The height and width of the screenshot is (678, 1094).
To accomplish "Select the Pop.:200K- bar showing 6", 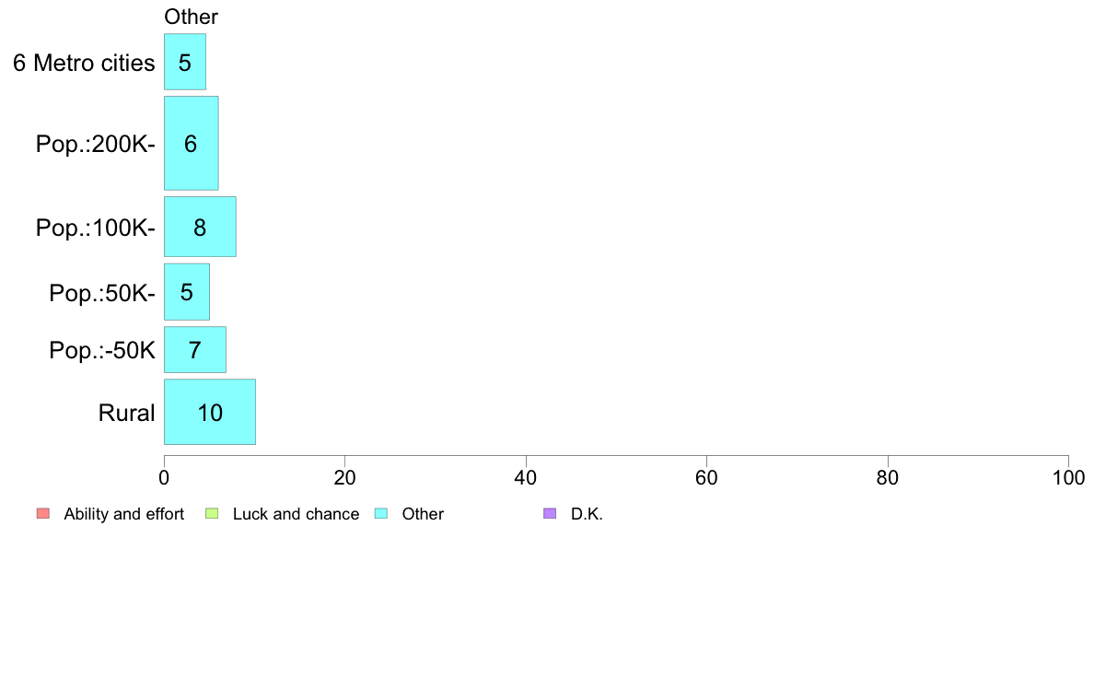I will (192, 143).
